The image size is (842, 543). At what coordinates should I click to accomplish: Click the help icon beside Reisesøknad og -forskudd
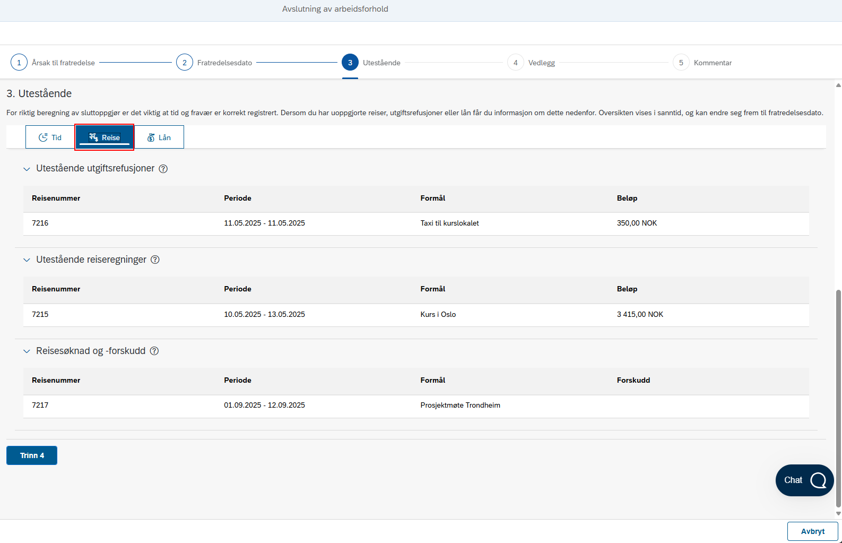(154, 351)
